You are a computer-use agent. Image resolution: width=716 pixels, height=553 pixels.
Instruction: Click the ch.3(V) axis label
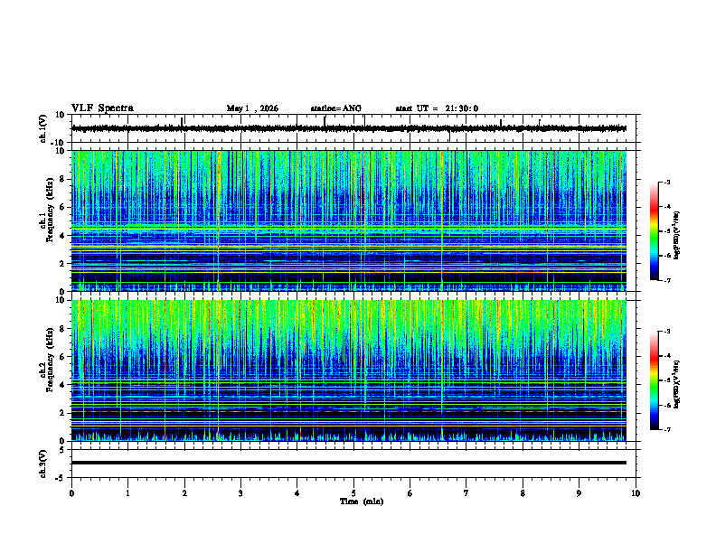point(42,464)
